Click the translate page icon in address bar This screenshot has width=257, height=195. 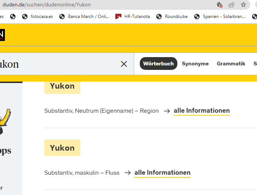pos(219,5)
